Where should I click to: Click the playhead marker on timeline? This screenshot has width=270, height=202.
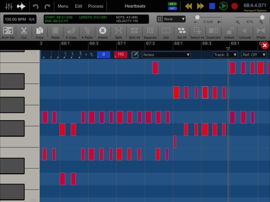[228, 49]
